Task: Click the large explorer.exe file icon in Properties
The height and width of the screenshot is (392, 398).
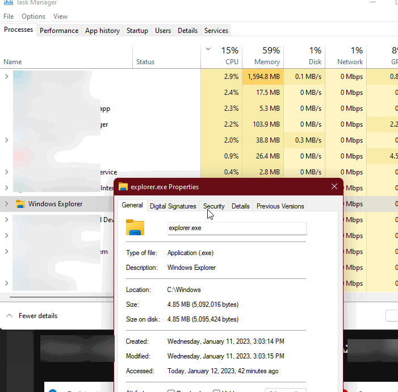Action: point(135,227)
